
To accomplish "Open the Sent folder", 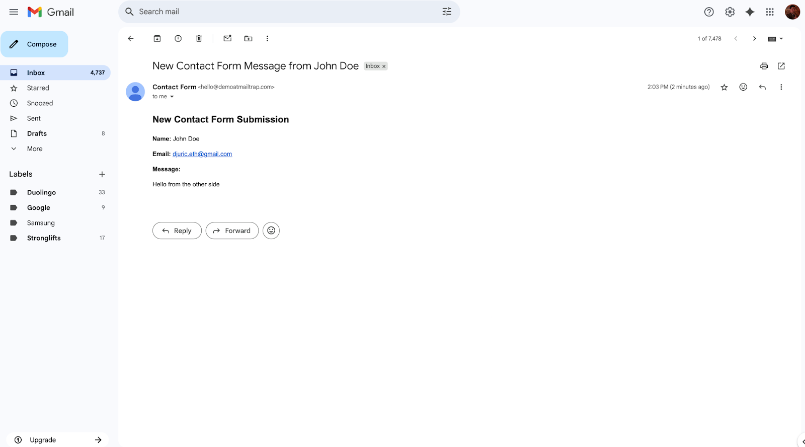I will (x=34, y=118).
